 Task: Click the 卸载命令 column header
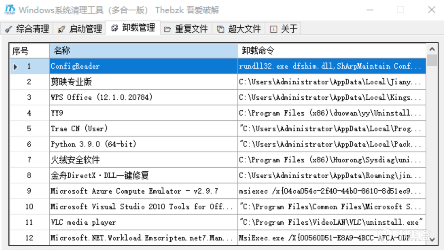coord(332,51)
